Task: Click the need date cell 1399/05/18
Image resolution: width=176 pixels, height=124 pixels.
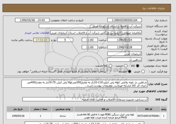Action: pos(18,116)
